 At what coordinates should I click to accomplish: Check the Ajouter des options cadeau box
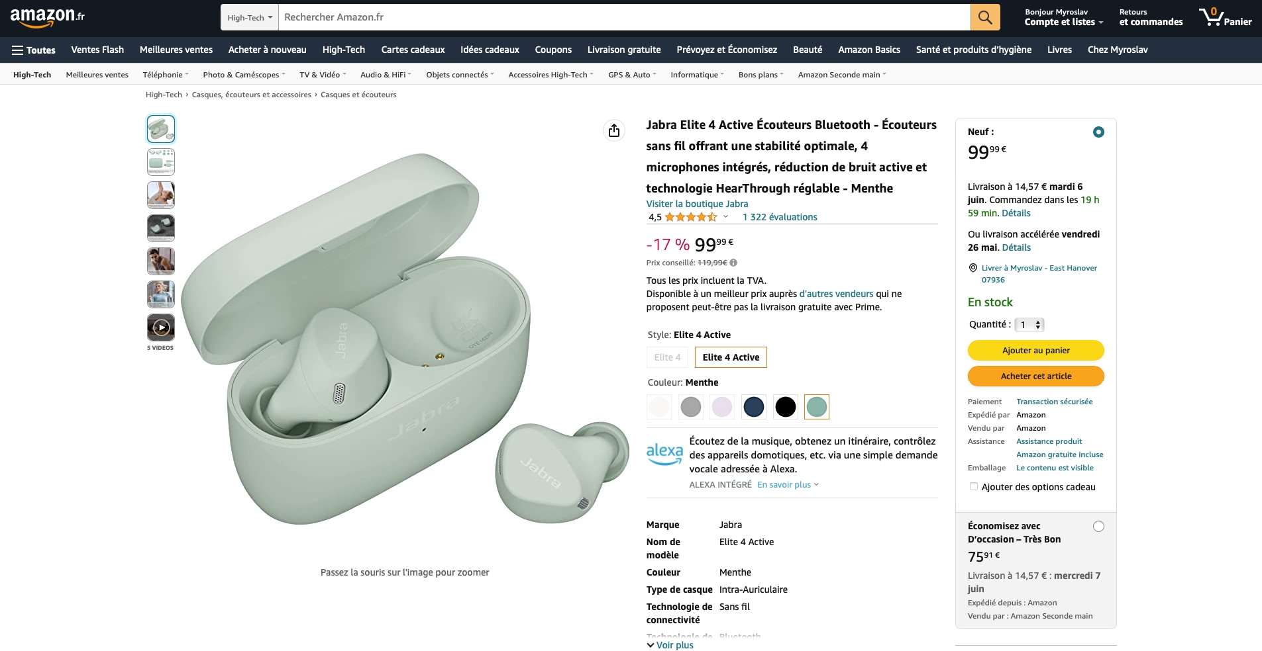point(974,487)
